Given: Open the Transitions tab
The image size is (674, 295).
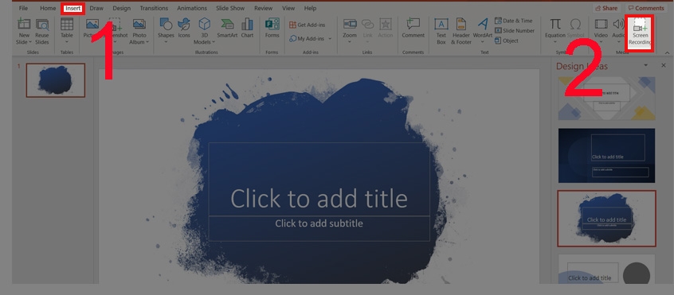Looking at the screenshot, I should tap(154, 8).
